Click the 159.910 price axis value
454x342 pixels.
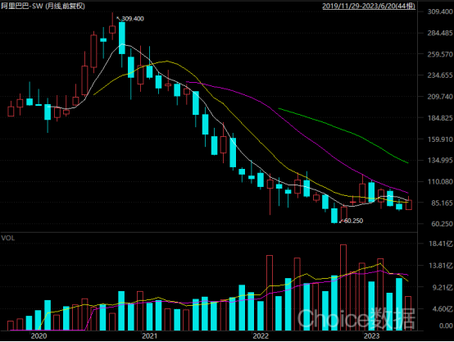440,139
